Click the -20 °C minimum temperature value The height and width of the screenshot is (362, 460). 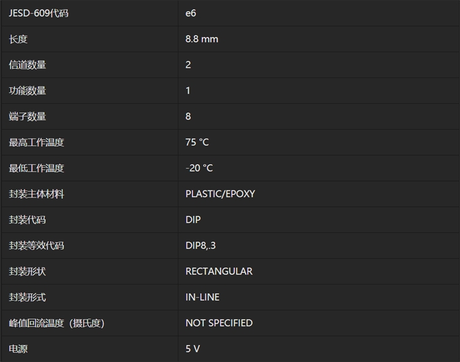click(199, 168)
